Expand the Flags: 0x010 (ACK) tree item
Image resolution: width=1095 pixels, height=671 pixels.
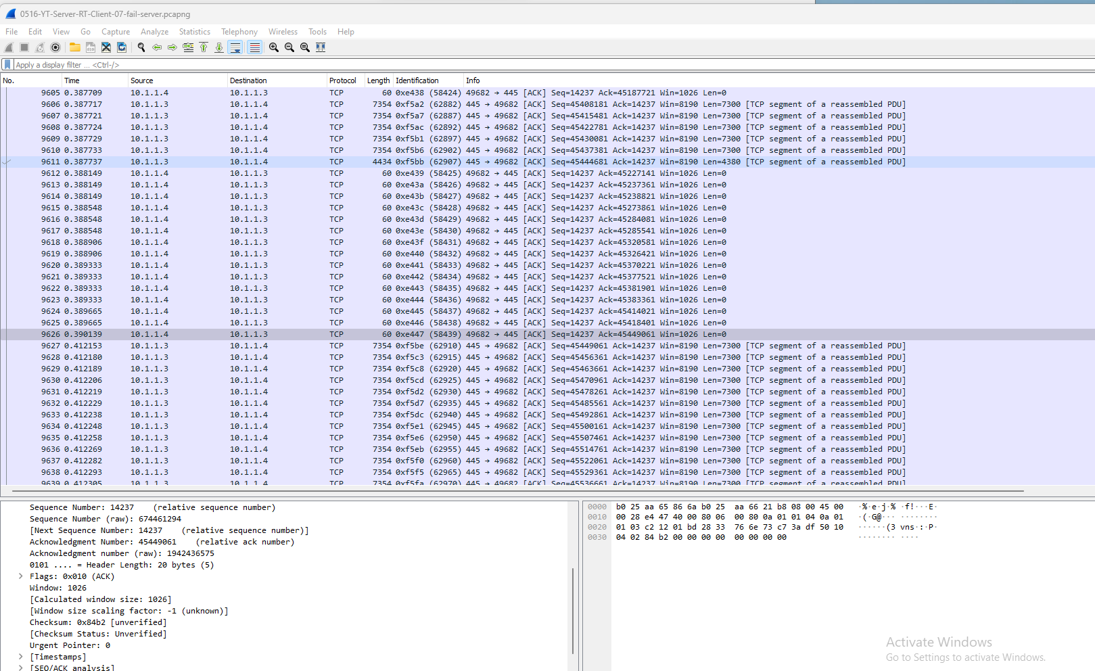(21, 576)
